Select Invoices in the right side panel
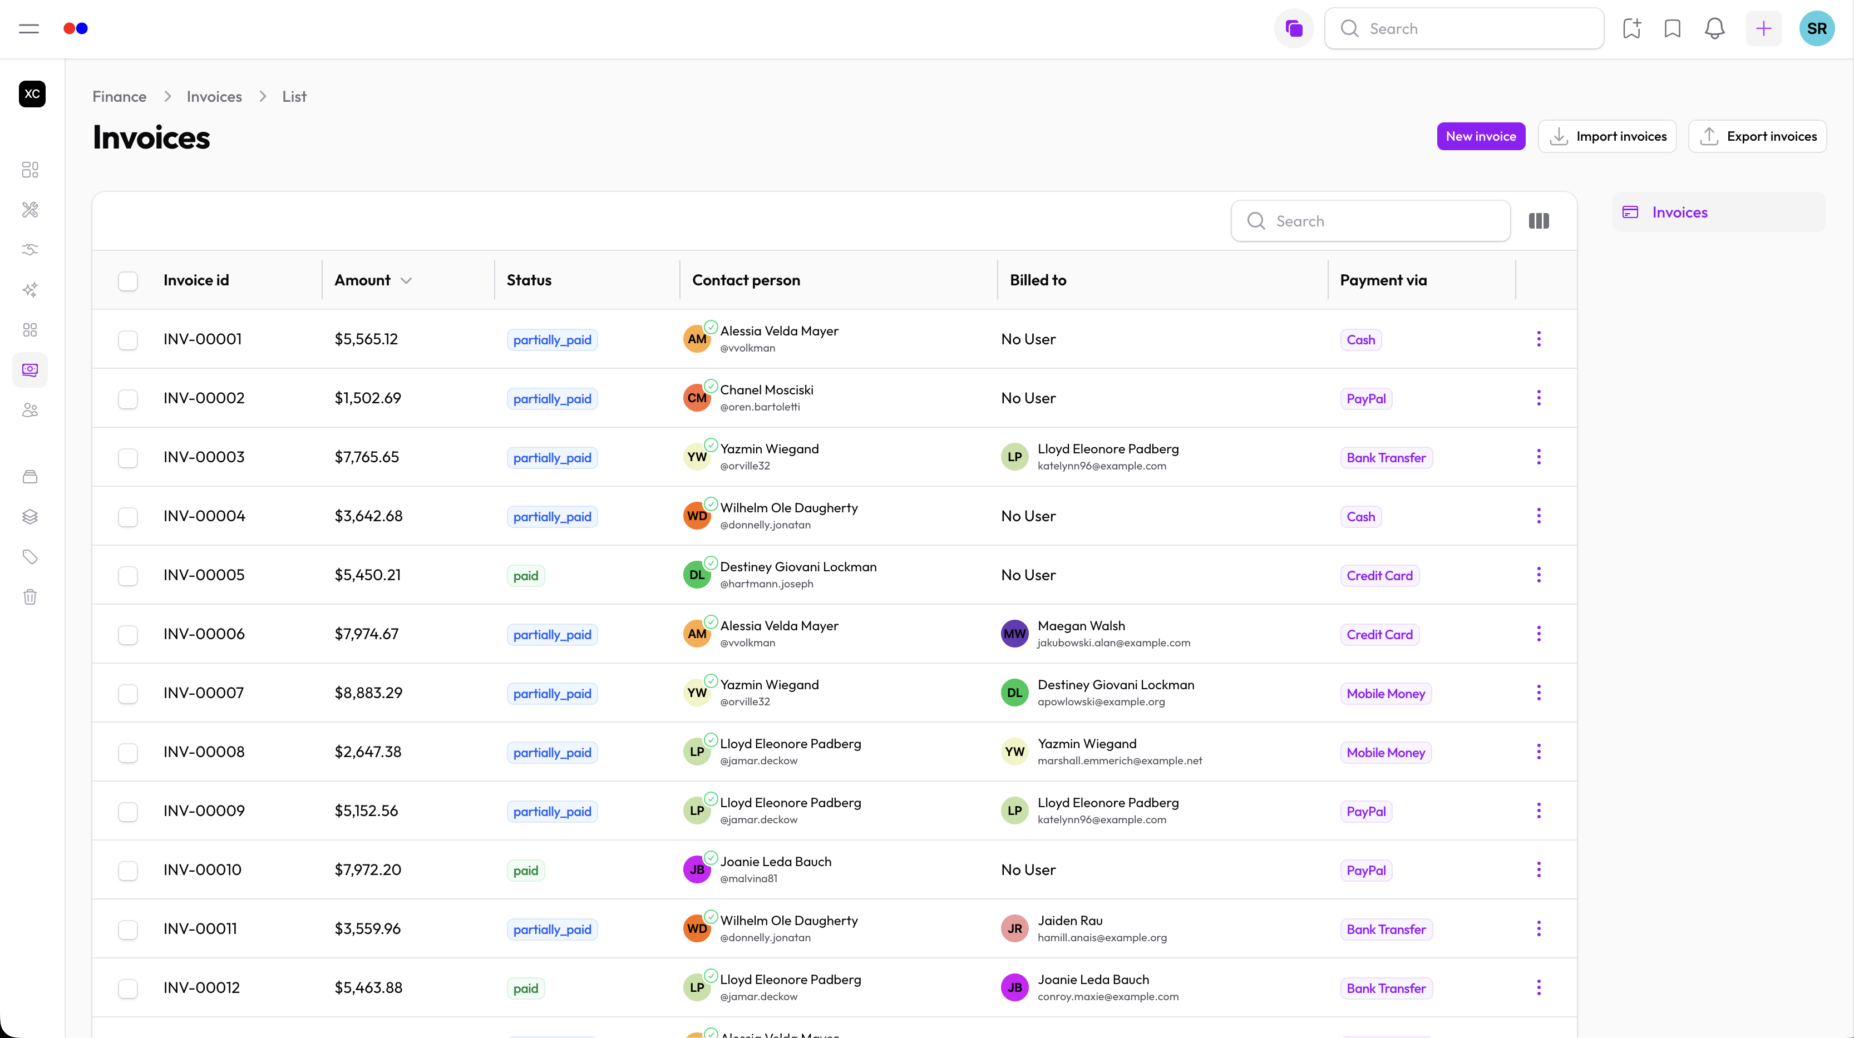This screenshot has width=1854, height=1038. [x=1719, y=212]
